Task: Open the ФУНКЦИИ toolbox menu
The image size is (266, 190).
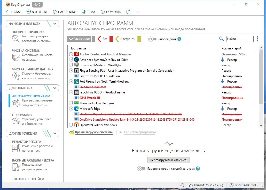Action: (37, 12)
